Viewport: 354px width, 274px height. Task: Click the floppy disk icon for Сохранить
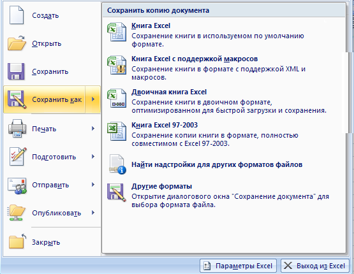coord(16,71)
